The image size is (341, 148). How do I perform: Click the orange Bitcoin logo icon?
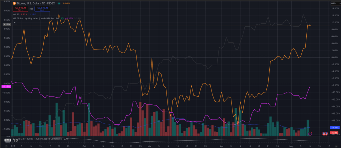14,3
